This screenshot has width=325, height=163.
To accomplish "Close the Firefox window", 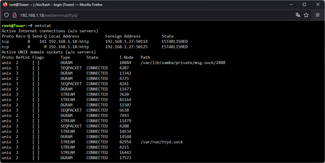I will pos(318,4).
